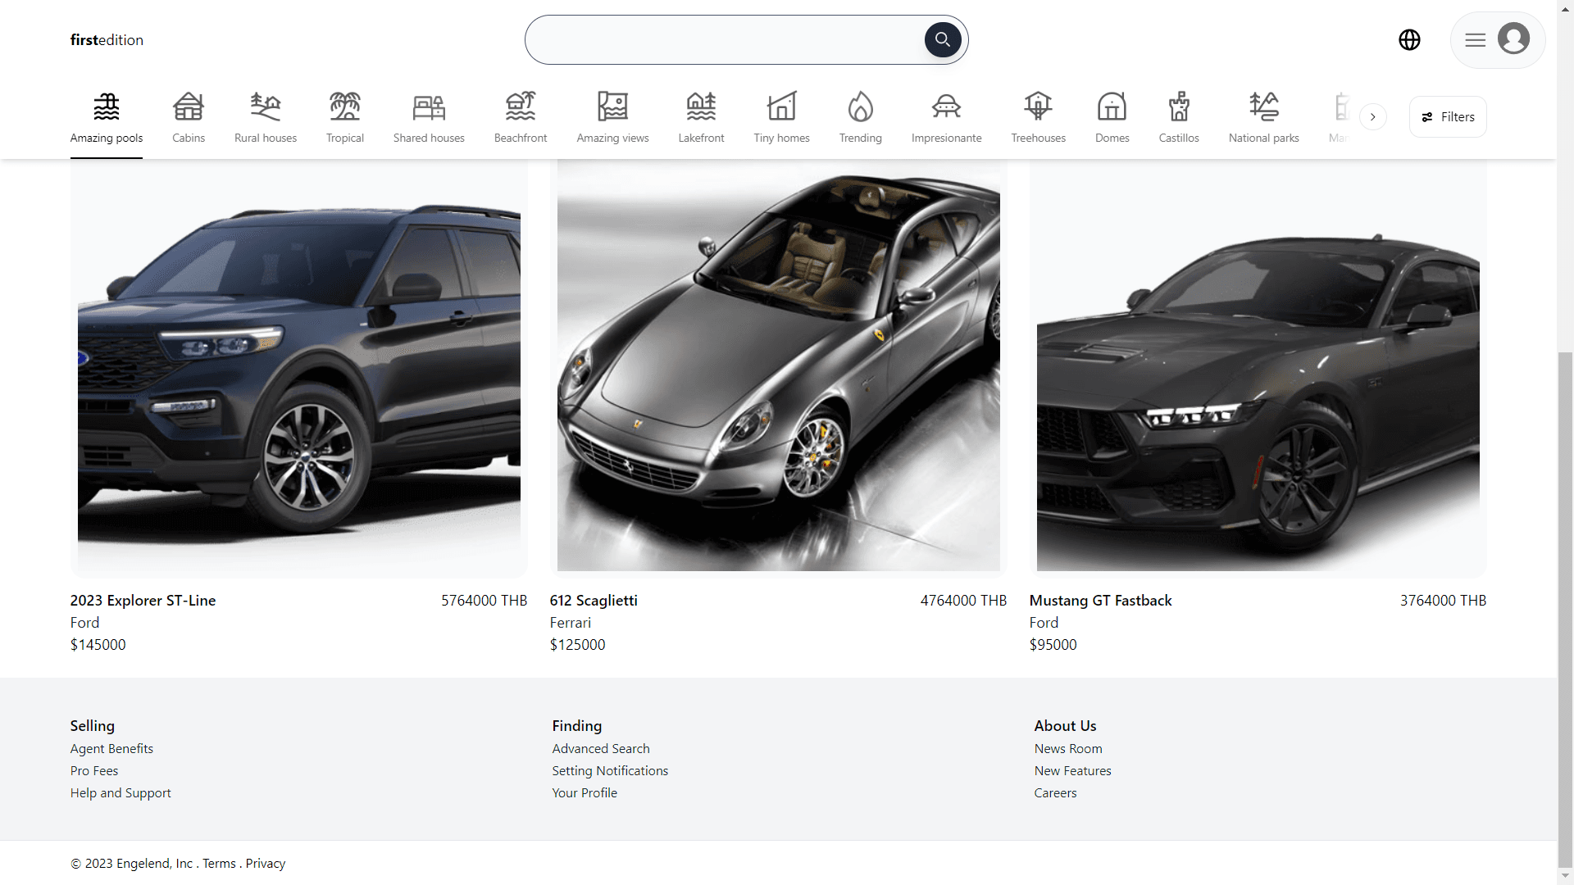Click the Tiny homes tab
The height and width of the screenshot is (885, 1574).
click(781, 116)
